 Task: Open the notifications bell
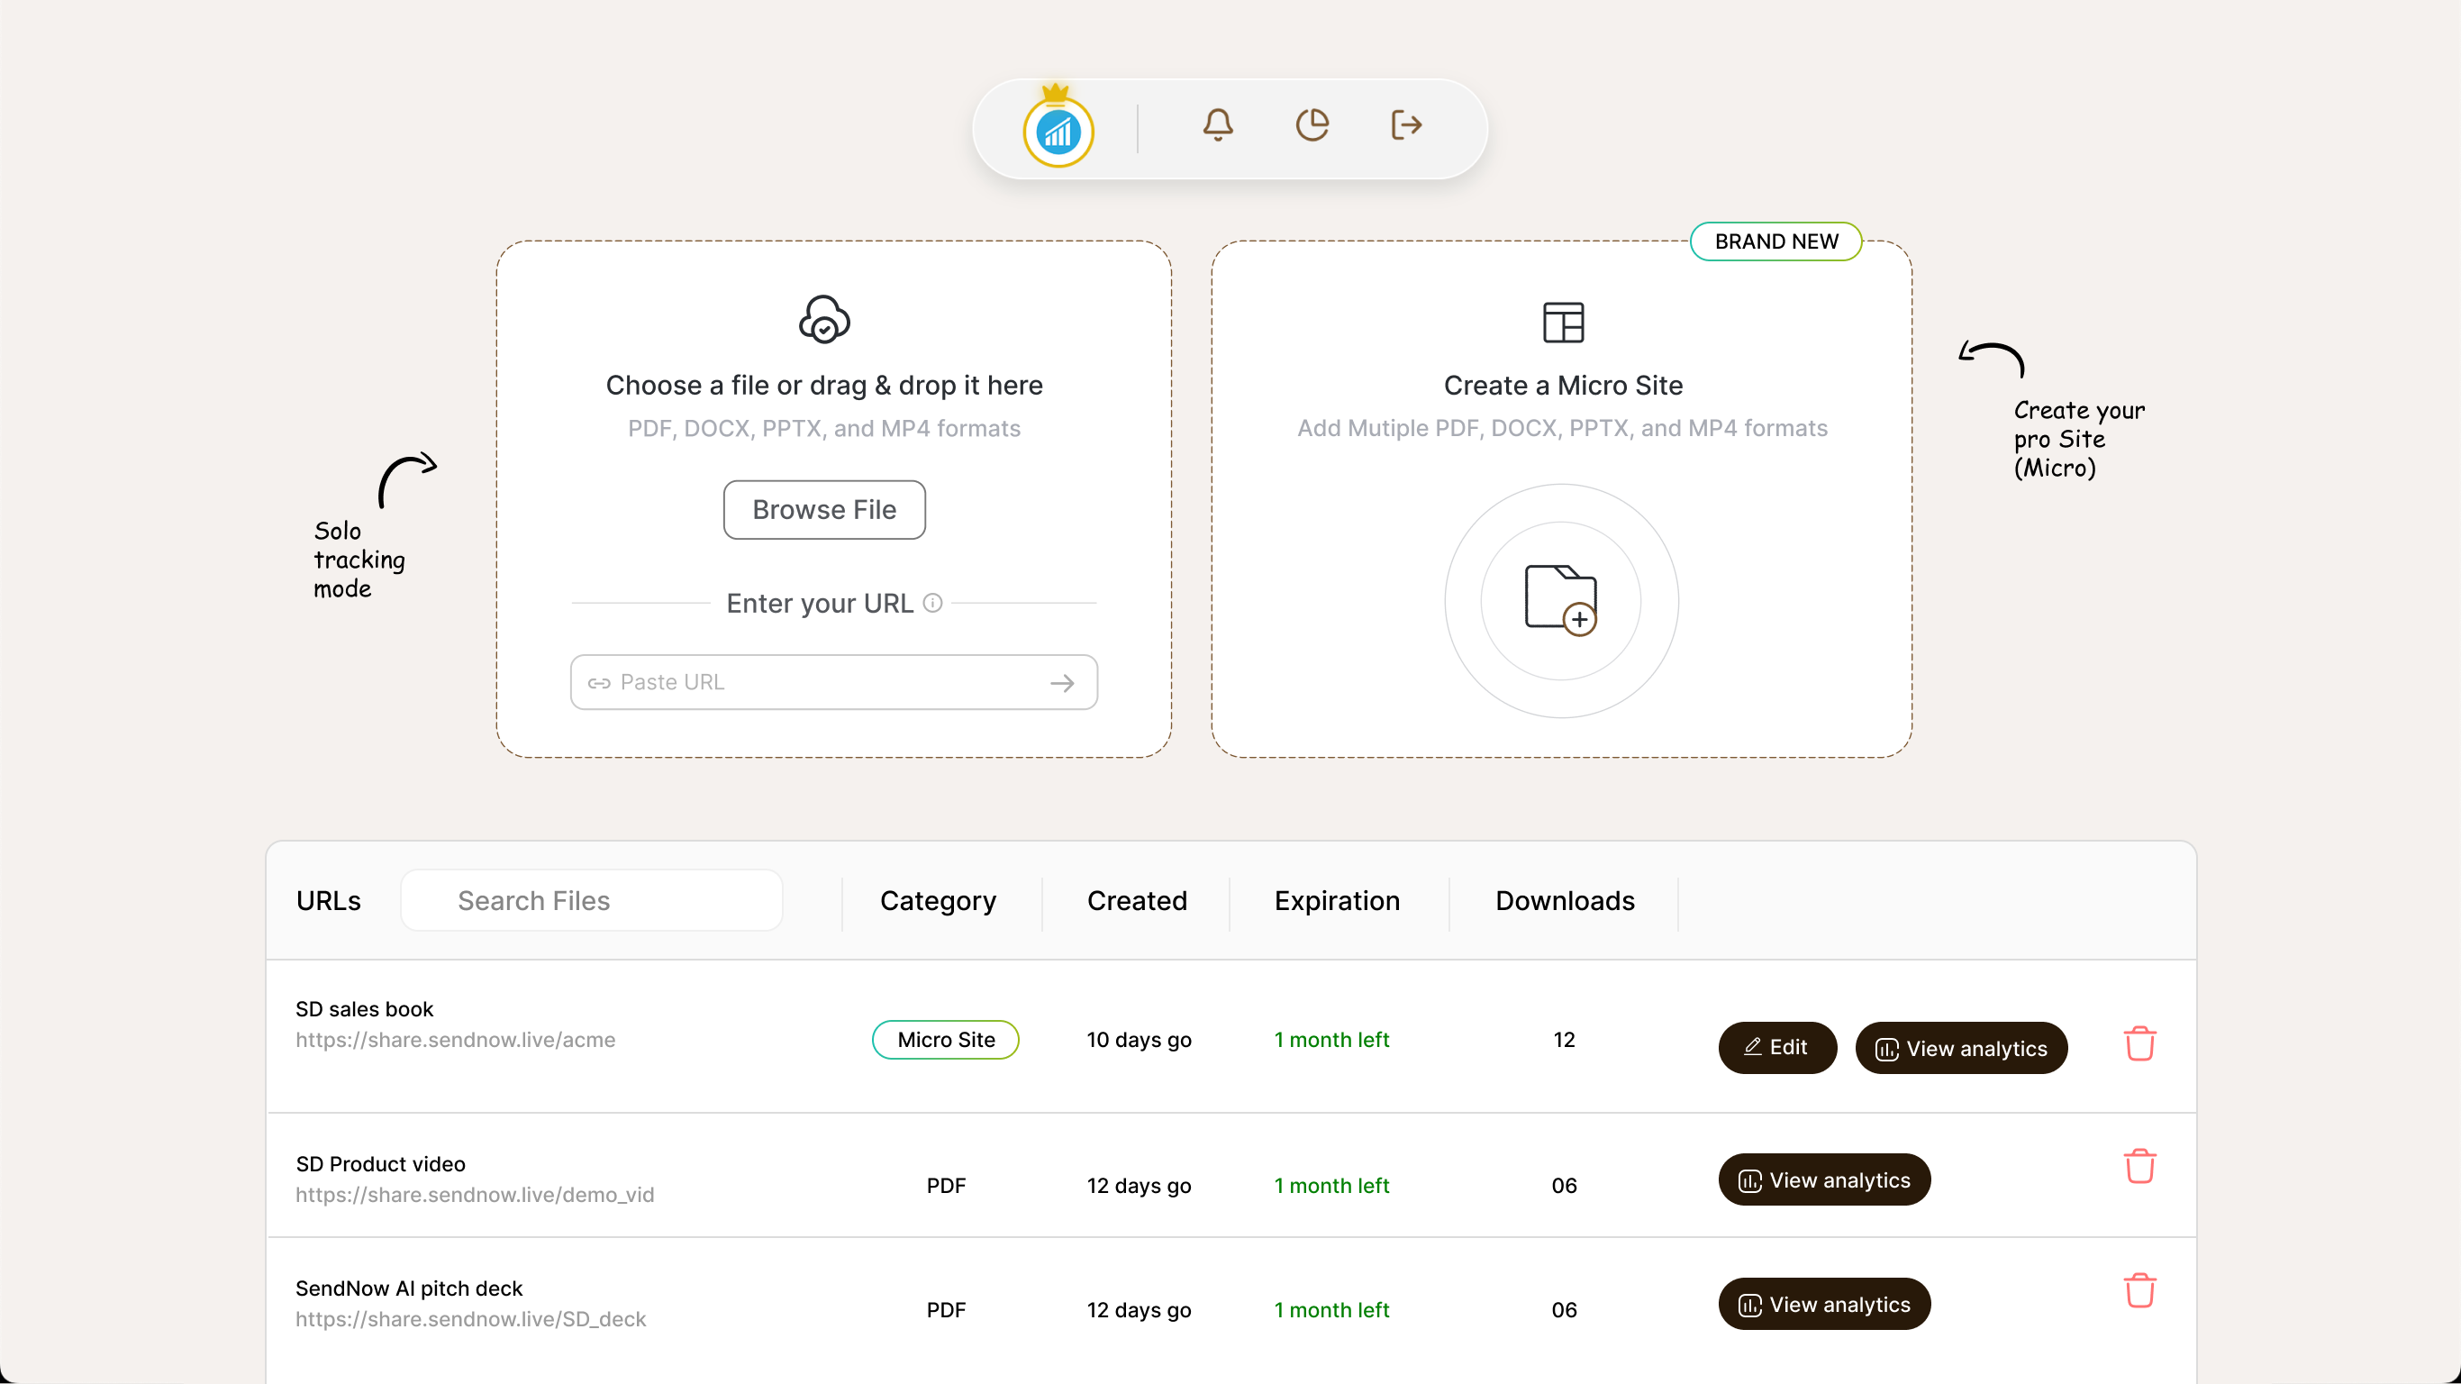point(1217,125)
